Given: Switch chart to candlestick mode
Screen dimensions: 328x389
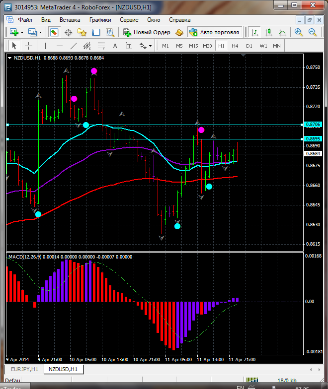Looking at the screenshot, I should click(x=268, y=32).
